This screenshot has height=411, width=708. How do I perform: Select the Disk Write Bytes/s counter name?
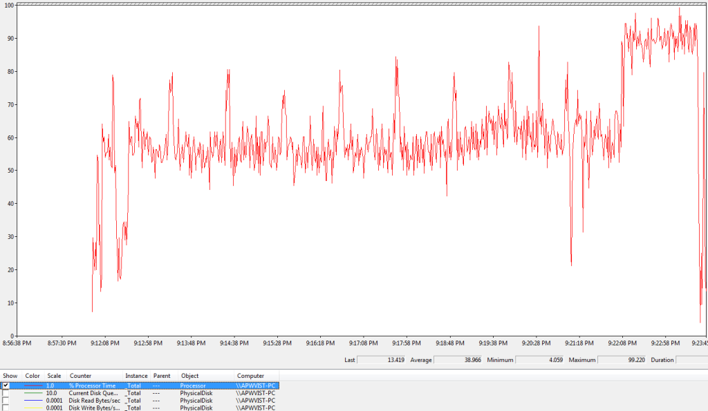tap(94, 408)
